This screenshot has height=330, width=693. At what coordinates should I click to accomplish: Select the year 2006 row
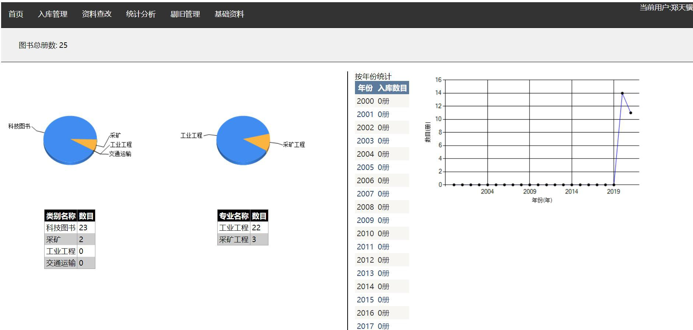coord(382,181)
